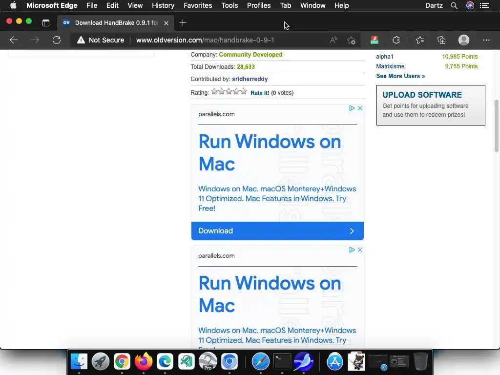Image resolution: width=500 pixels, height=375 pixels.
Task: Open Finder from the dock
Action: point(79,361)
